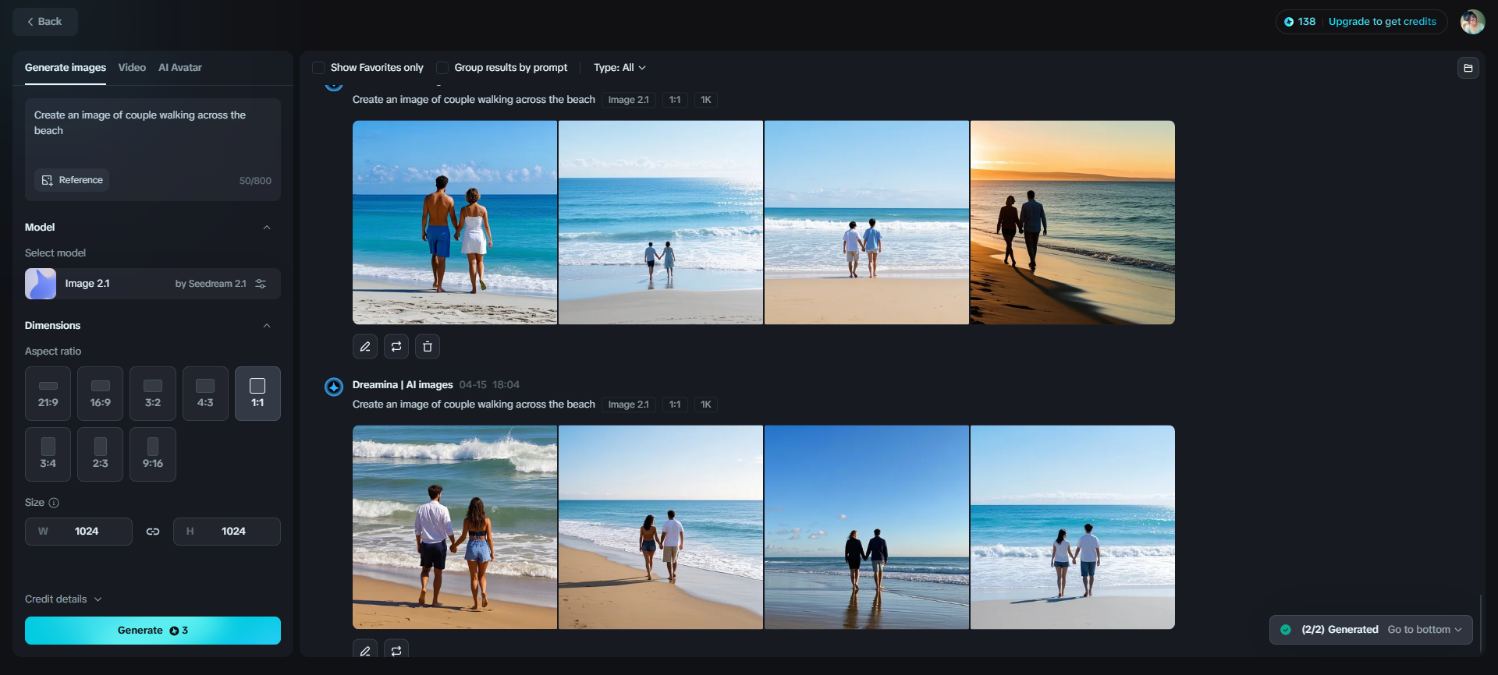Click the regenerate icon under first image set
1498x675 pixels.
click(x=396, y=347)
